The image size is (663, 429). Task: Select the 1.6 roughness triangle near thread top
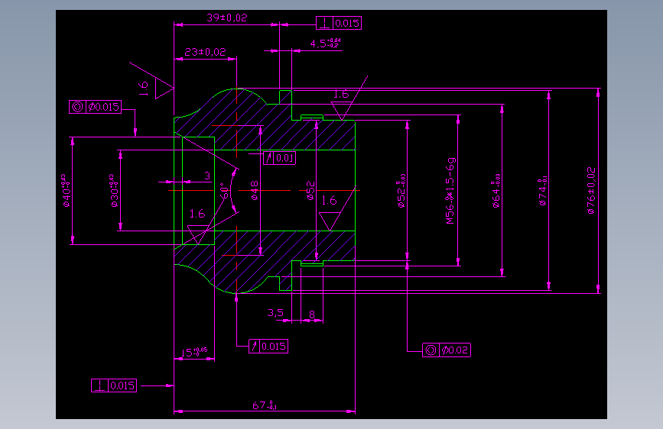coord(343,110)
